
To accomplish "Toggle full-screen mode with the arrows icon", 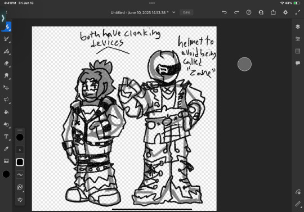I will (298, 12).
